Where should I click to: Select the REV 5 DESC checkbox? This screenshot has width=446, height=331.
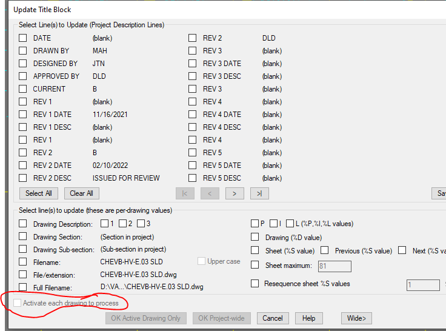point(192,178)
